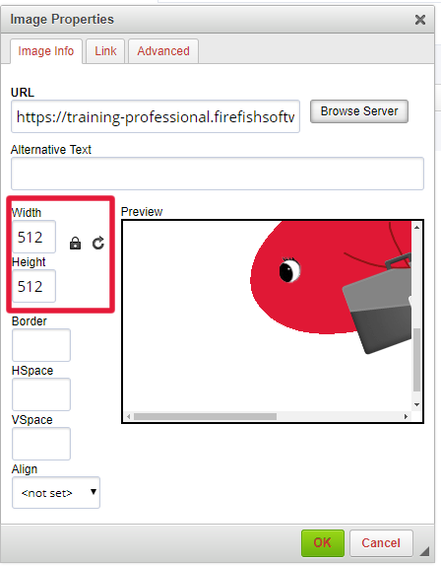Confirm with the green OK button

pos(323,543)
